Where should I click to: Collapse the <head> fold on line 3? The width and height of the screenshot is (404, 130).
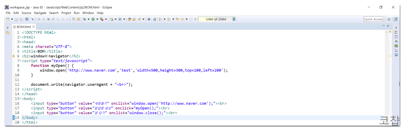(x=20, y=42)
